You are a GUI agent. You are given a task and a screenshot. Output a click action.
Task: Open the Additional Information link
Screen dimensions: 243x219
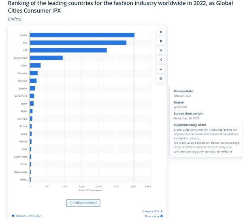28,216
